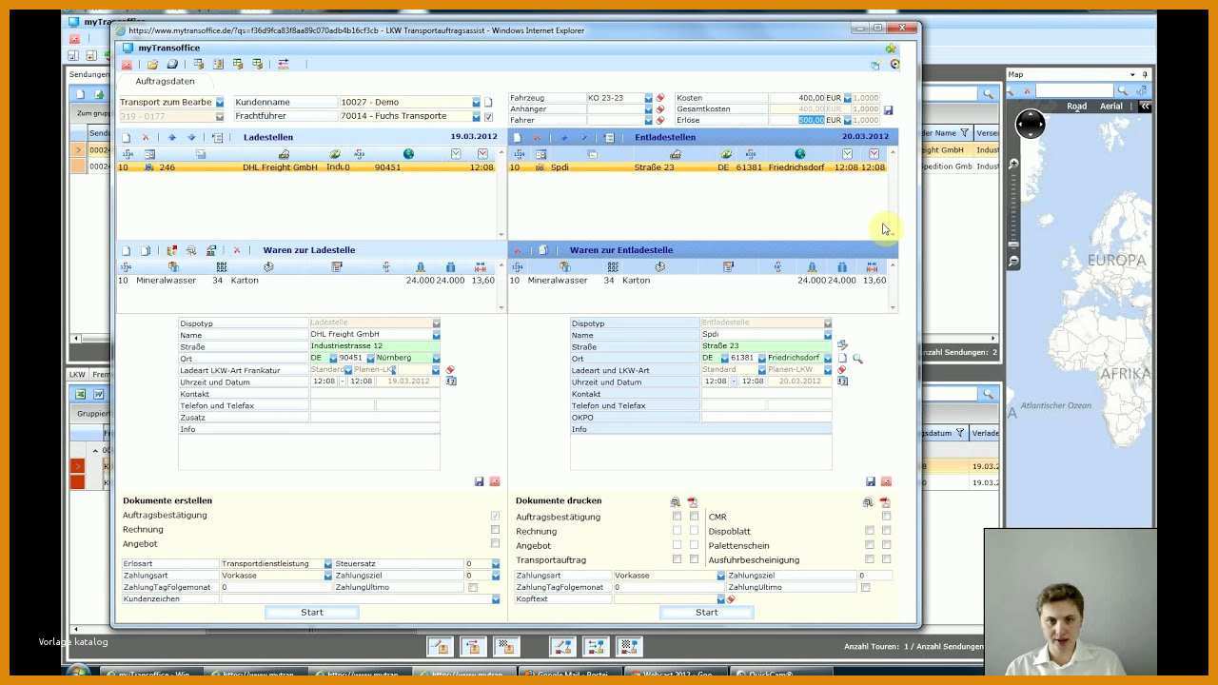Select the Auftragsdaten tab
Viewport: 1218px width, 685px height.
point(165,81)
